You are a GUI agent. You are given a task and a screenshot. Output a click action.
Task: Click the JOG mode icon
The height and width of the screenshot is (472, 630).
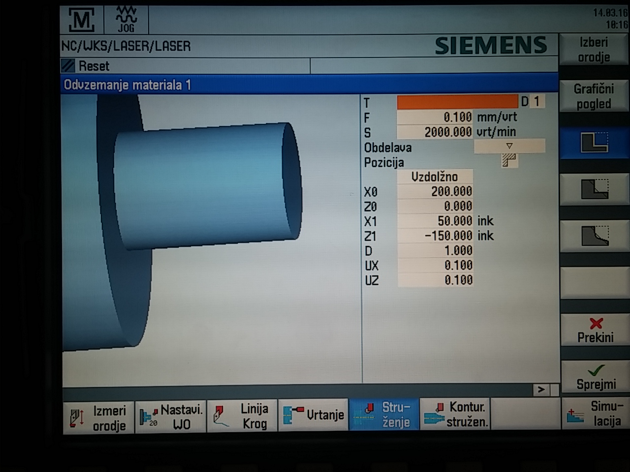tap(126, 20)
